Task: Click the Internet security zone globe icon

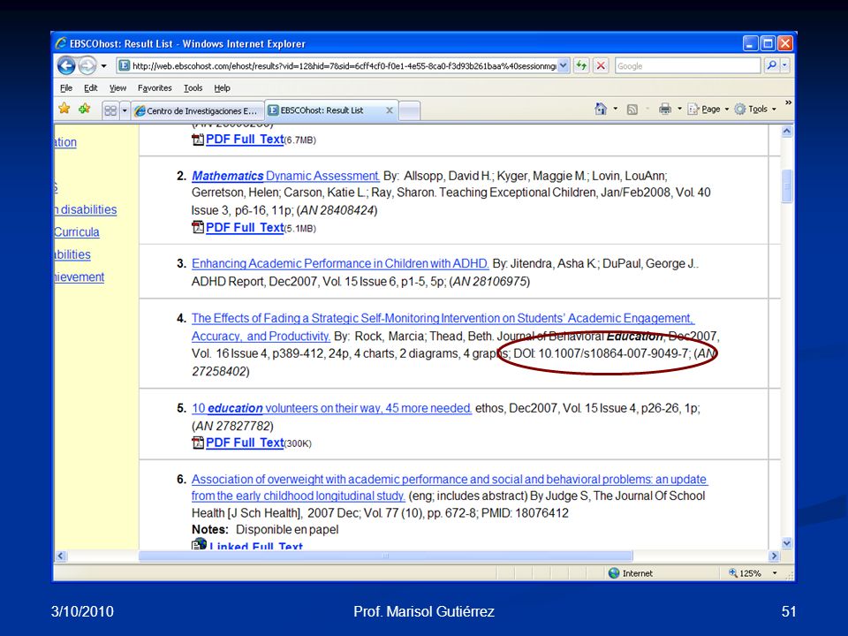Action: click(x=614, y=573)
